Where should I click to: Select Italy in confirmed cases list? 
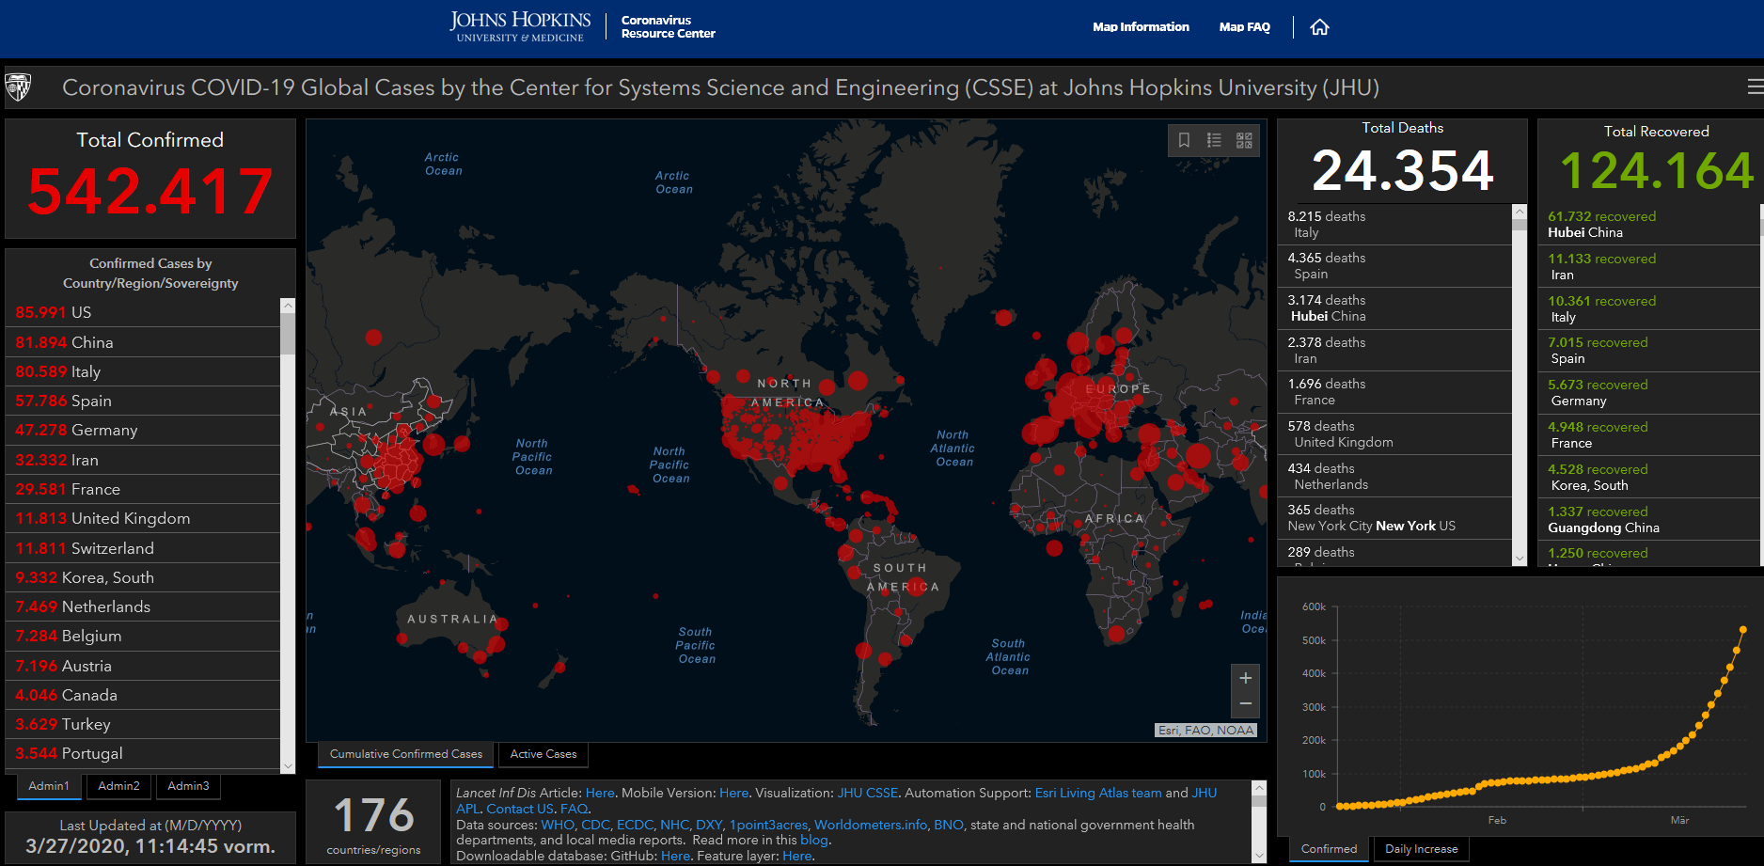[85, 371]
